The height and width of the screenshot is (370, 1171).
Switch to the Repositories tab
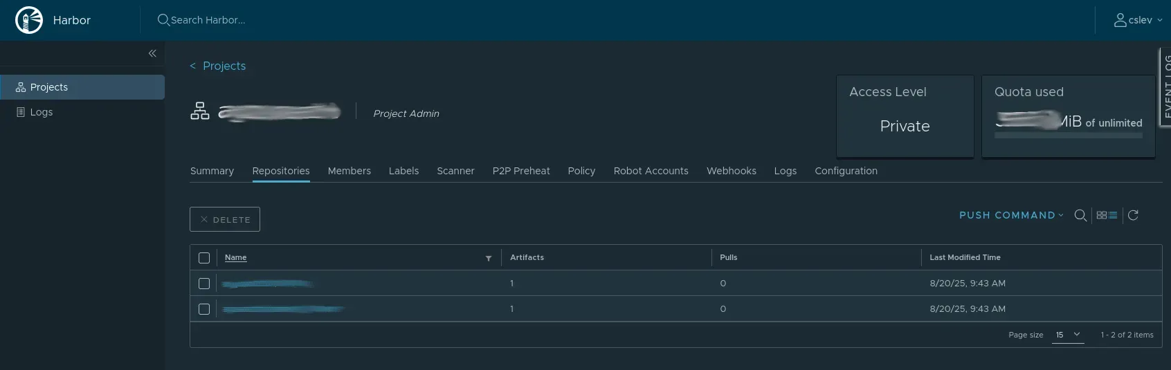281,171
